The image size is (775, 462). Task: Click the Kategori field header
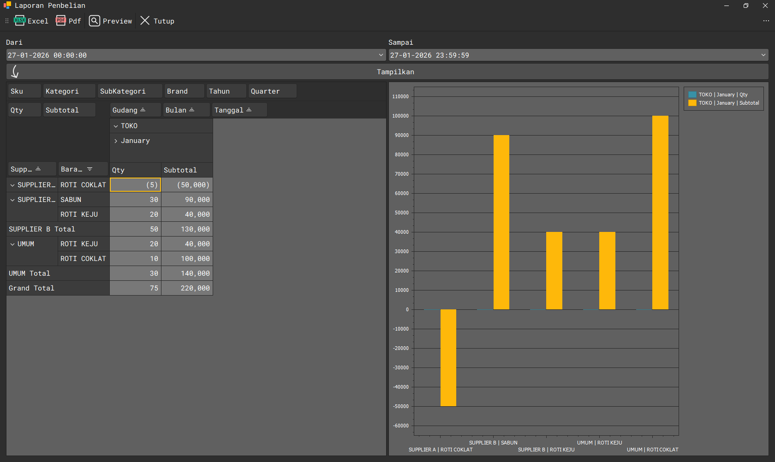coord(69,91)
